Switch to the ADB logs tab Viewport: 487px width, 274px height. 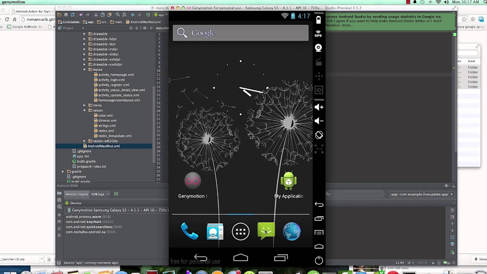tap(100, 194)
